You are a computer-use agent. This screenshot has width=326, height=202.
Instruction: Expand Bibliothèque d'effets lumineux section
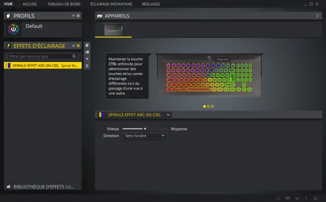coord(43,186)
